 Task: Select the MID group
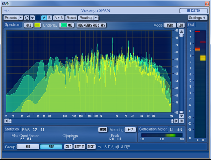28,147
